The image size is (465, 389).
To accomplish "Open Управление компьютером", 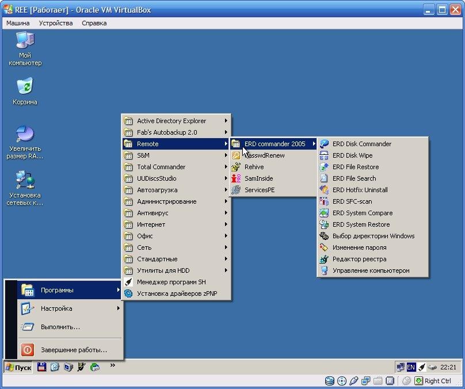I will pos(372,270).
